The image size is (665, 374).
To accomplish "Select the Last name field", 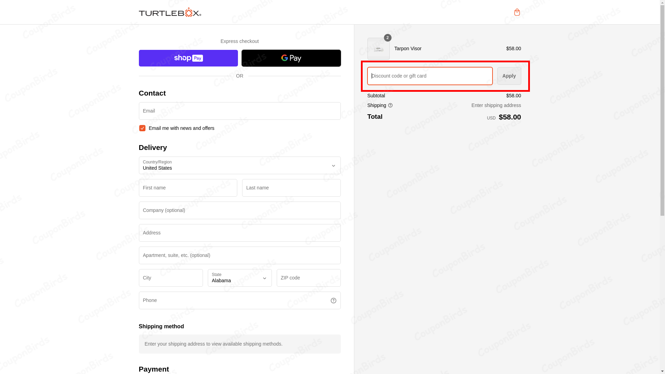I will tap(291, 188).
